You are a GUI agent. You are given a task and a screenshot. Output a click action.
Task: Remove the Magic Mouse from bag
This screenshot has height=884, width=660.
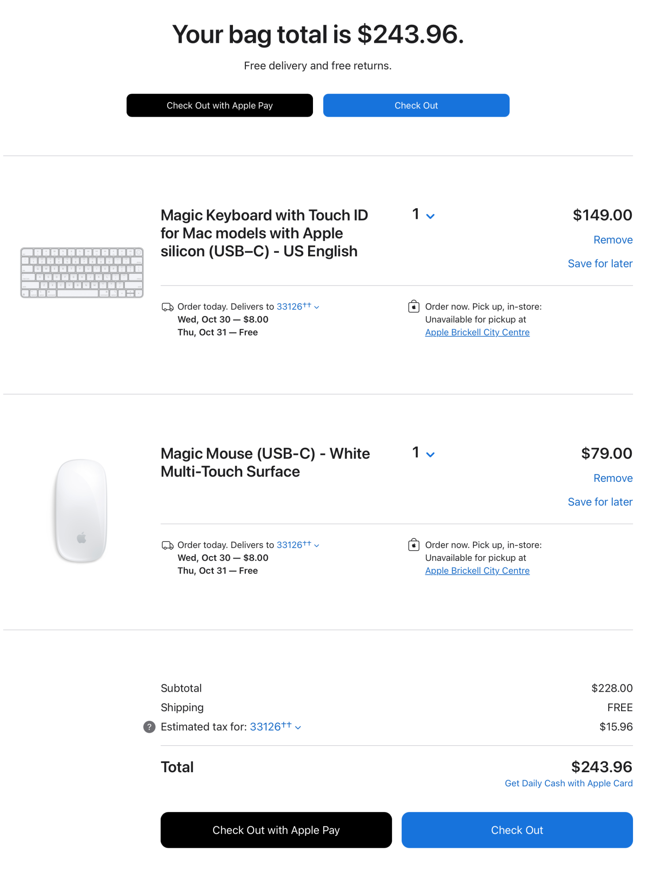pos(613,478)
